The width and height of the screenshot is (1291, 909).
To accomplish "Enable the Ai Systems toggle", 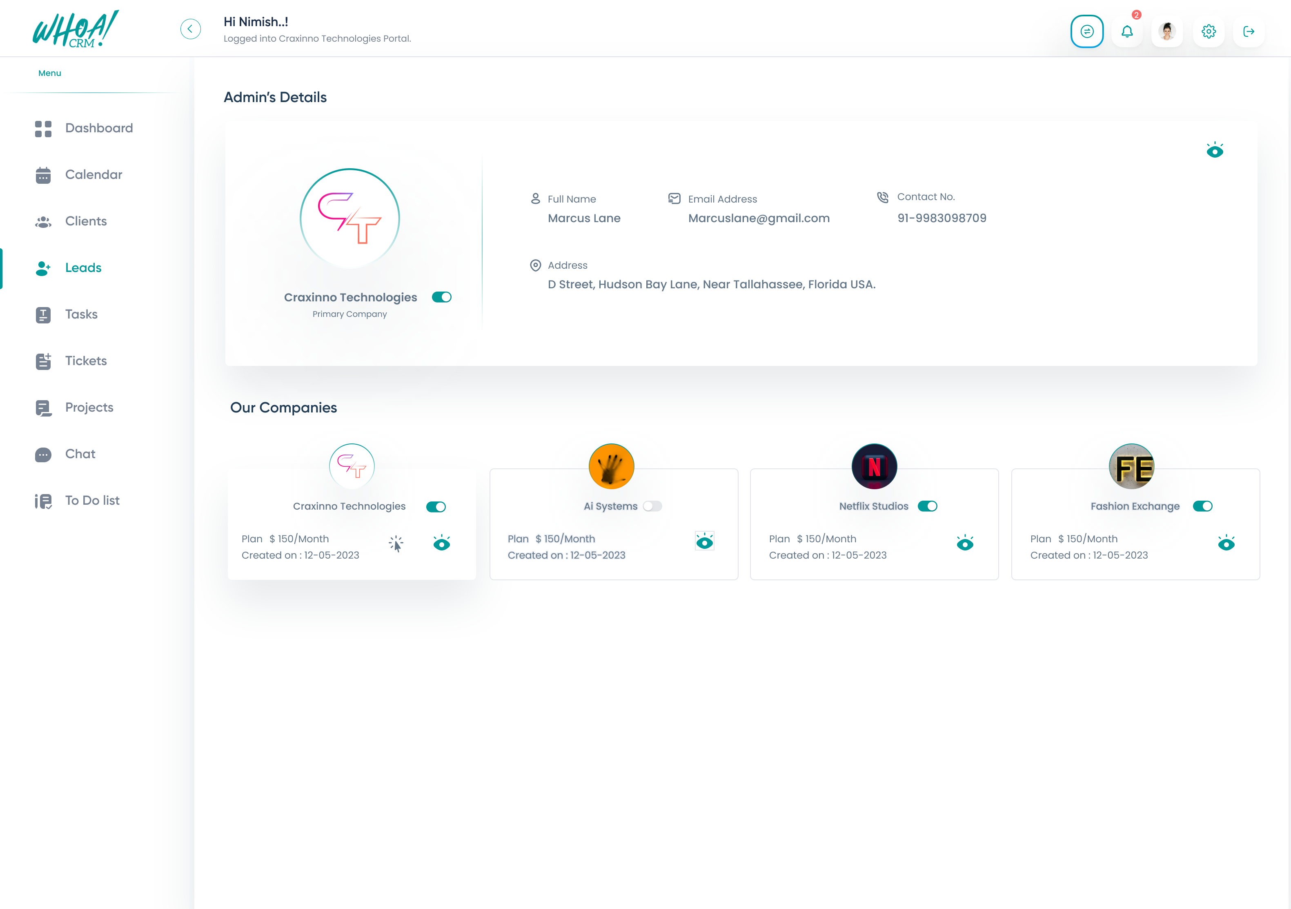I will [652, 506].
